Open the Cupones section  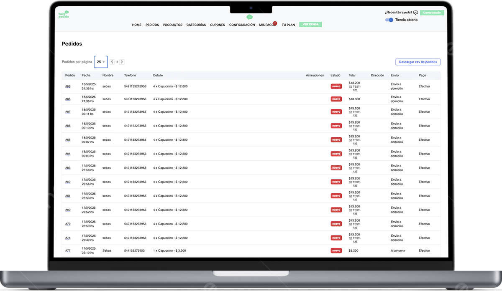pos(217,25)
